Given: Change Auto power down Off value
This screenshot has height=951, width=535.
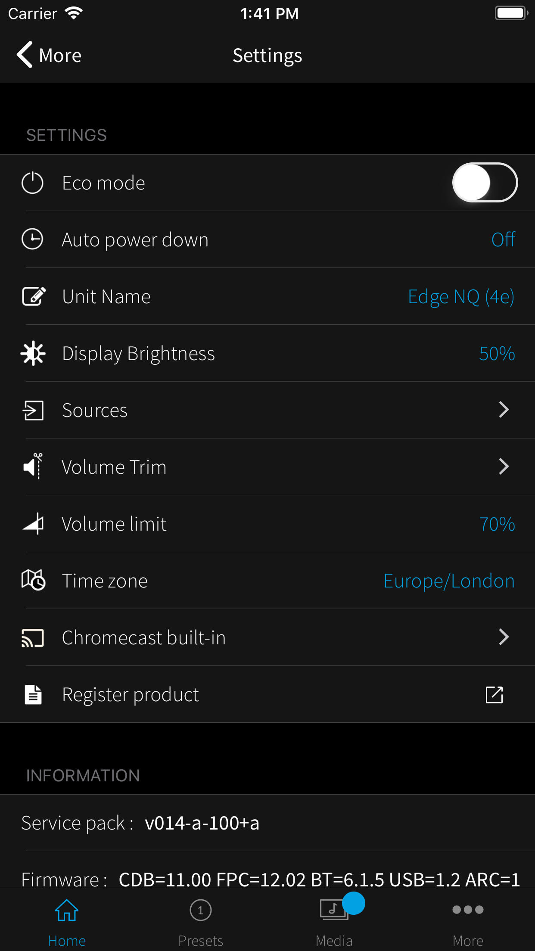Looking at the screenshot, I should coord(503,239).
